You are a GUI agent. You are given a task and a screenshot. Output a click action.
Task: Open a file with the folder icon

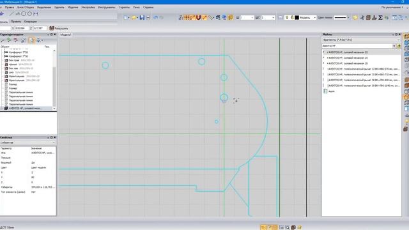[x=134, y=17]
